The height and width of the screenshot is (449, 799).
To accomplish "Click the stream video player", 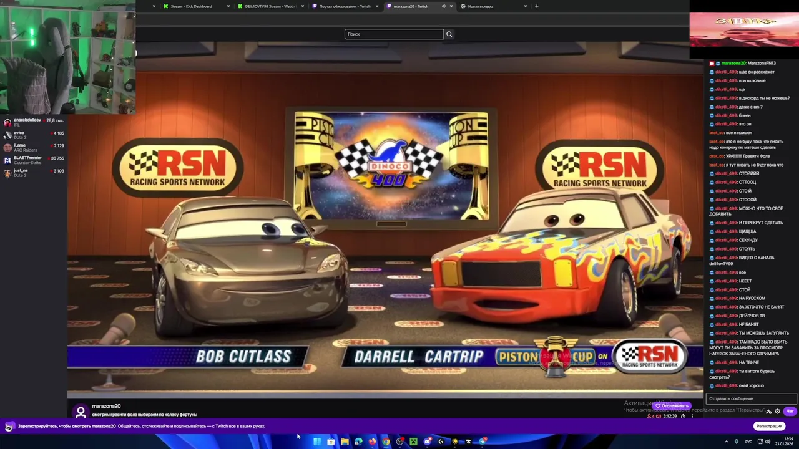I will tap(386, 220).
